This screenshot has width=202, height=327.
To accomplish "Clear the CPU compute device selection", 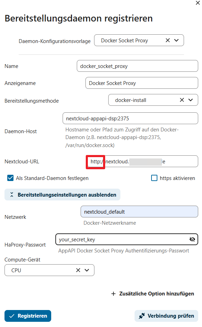I will (78, 270).
